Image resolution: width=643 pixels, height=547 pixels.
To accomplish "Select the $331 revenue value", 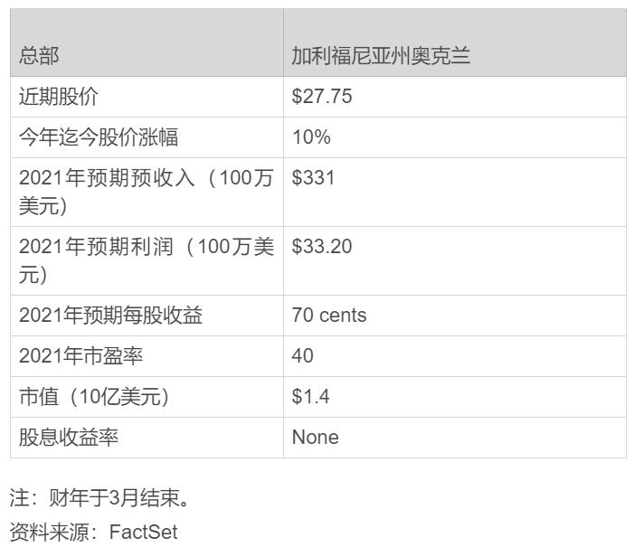I will point(313,178).
